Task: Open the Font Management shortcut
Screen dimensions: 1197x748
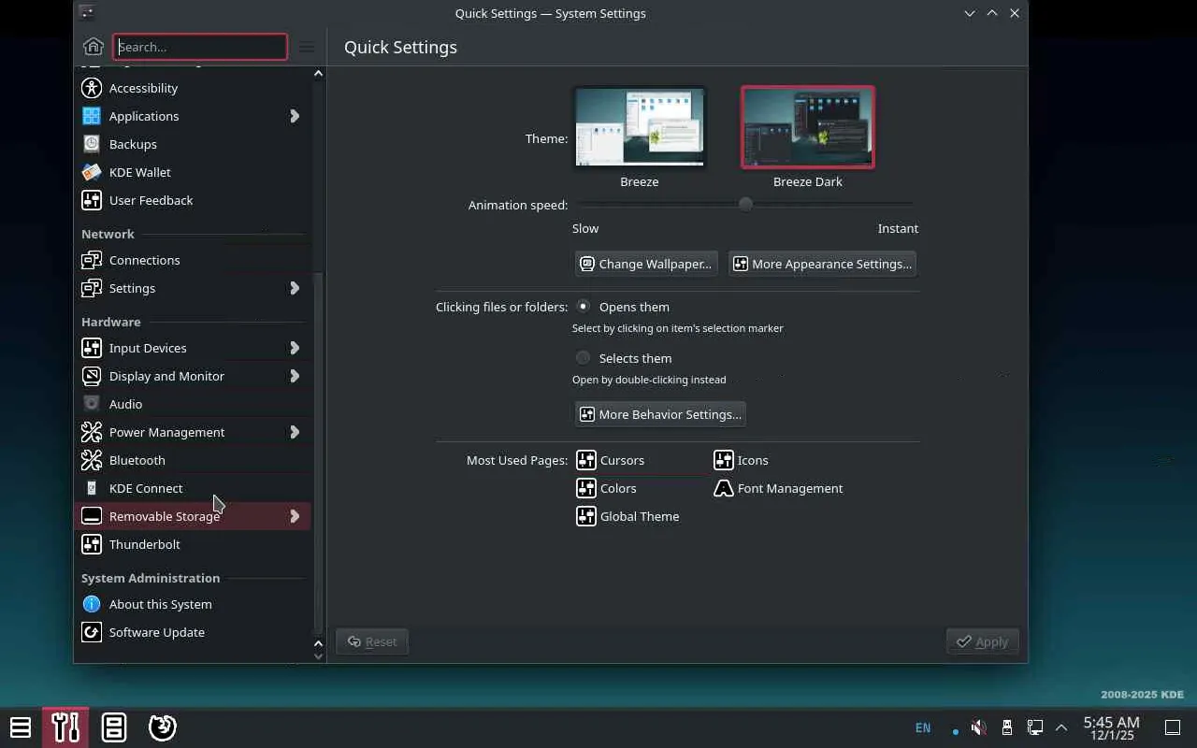Action: (779, 488)
